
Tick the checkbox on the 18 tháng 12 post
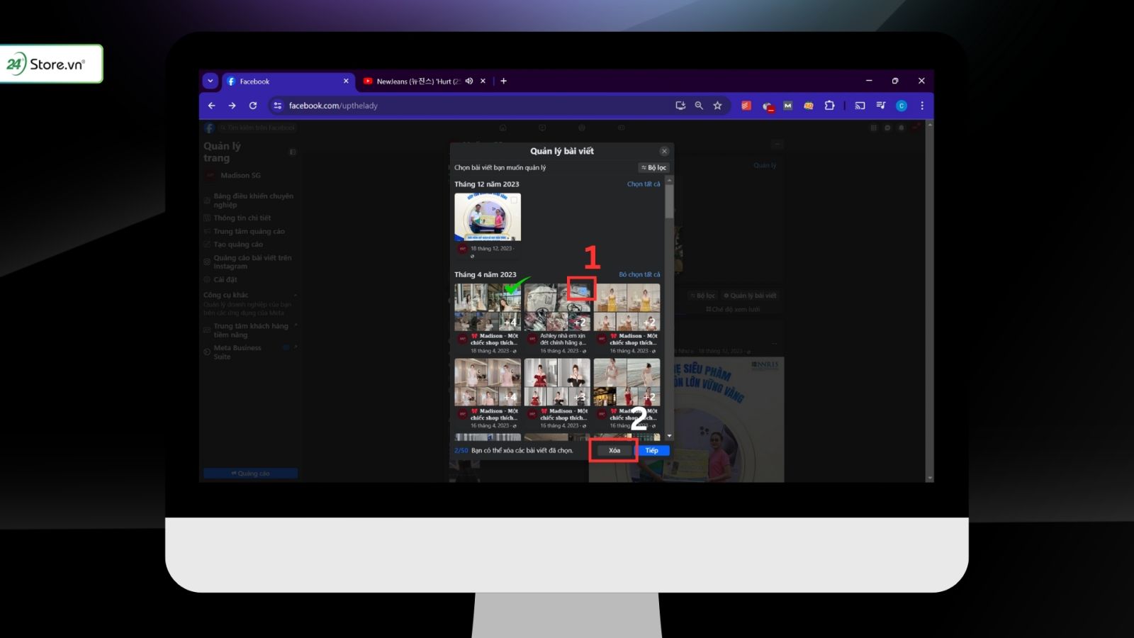pyautogui.click(x=515, y=200)
